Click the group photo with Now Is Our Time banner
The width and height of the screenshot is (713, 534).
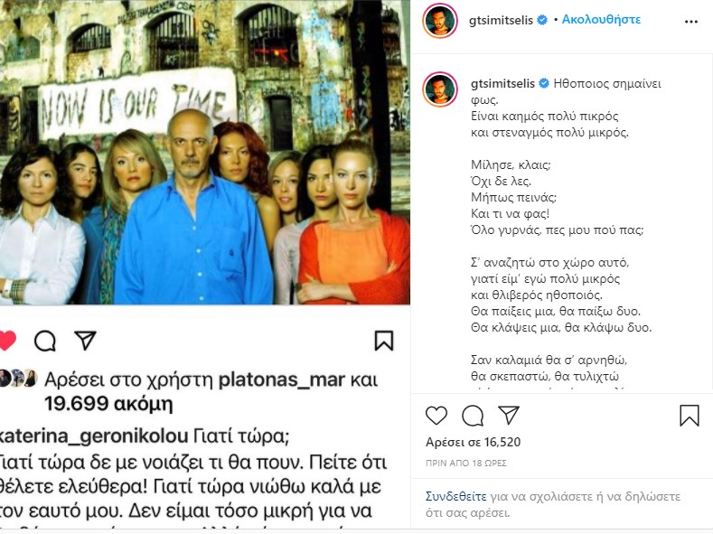point(204,152)
